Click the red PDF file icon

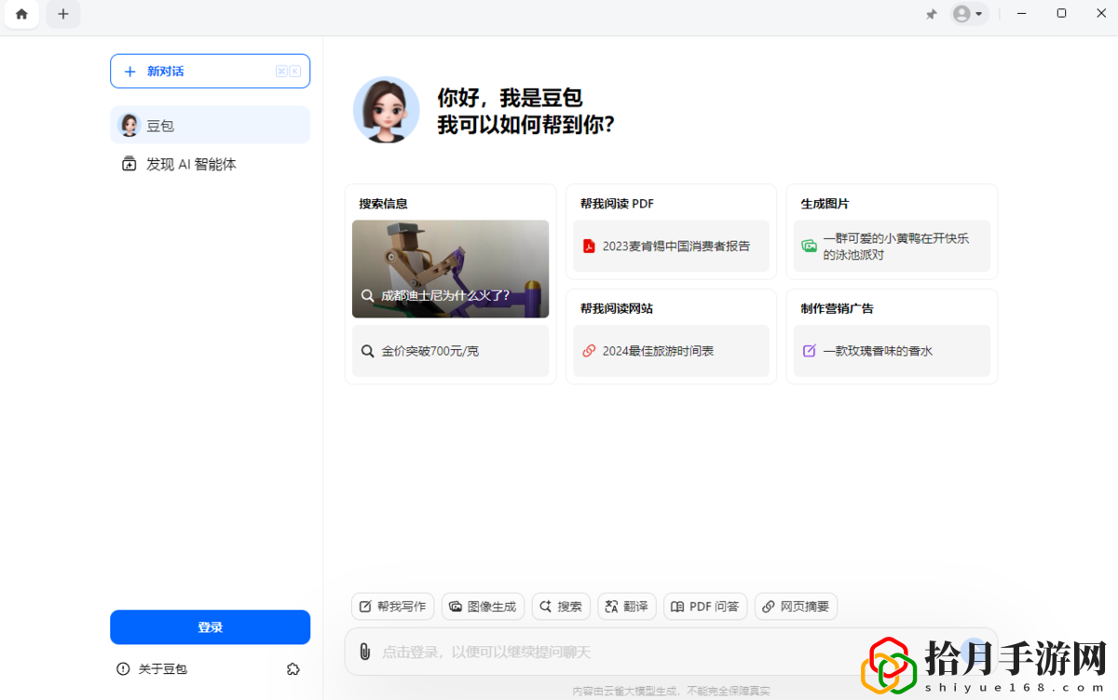589,247
